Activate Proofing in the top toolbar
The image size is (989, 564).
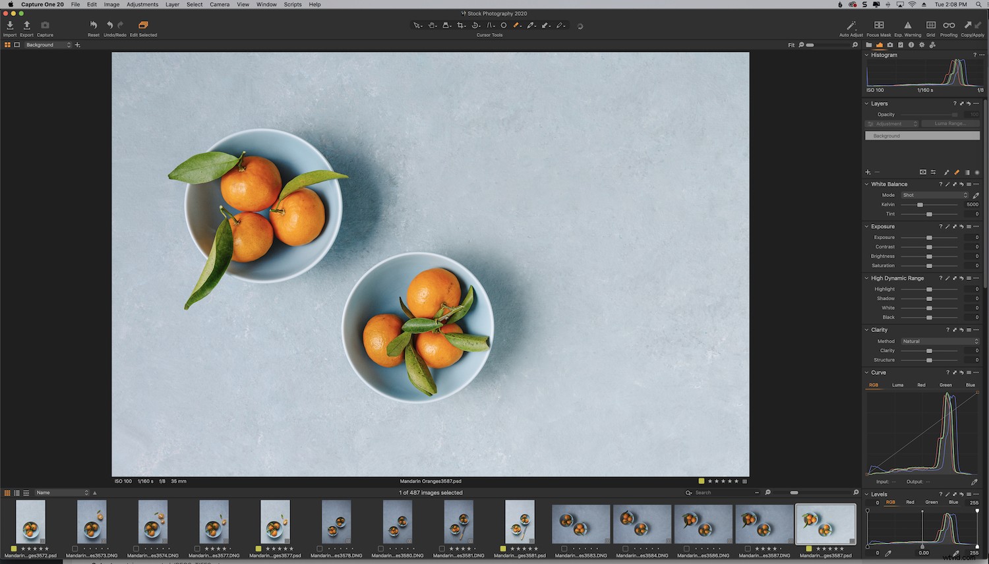coord(949,26)
